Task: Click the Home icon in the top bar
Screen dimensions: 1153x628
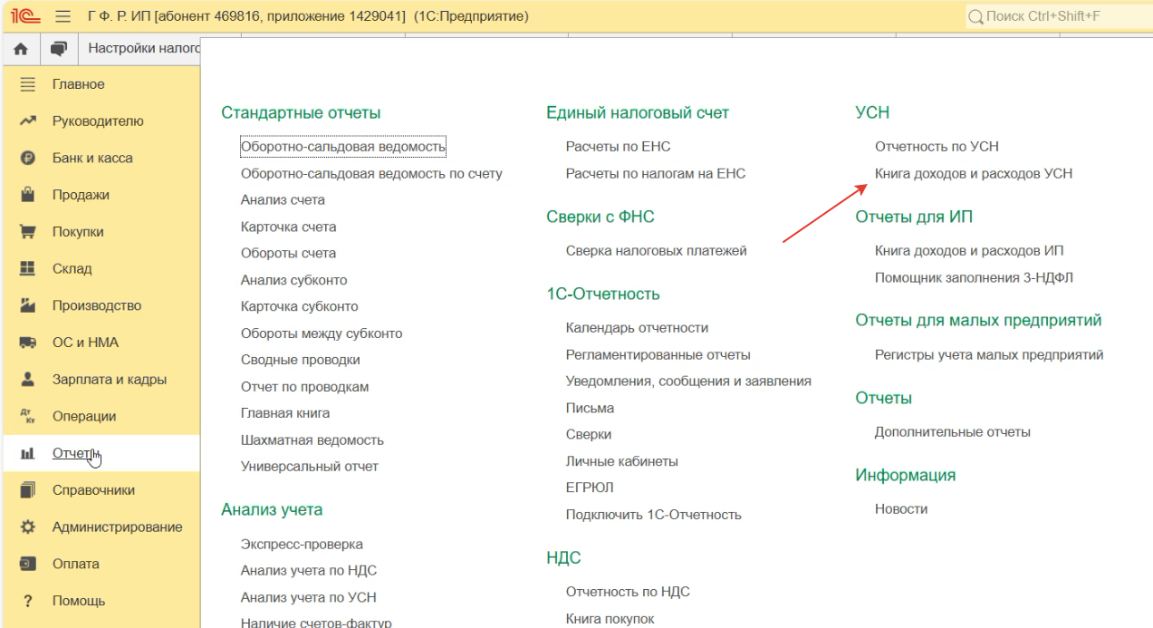Action: [x=21, y=49]
